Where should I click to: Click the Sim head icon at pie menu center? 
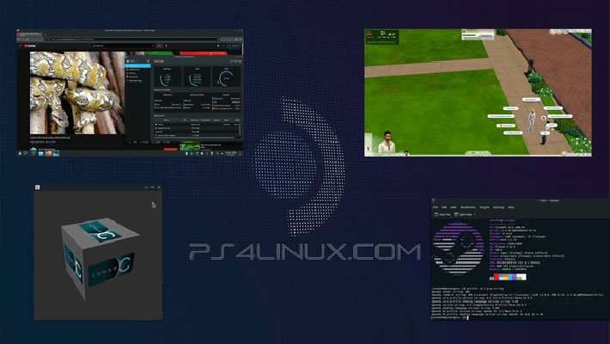coord(543,119)
